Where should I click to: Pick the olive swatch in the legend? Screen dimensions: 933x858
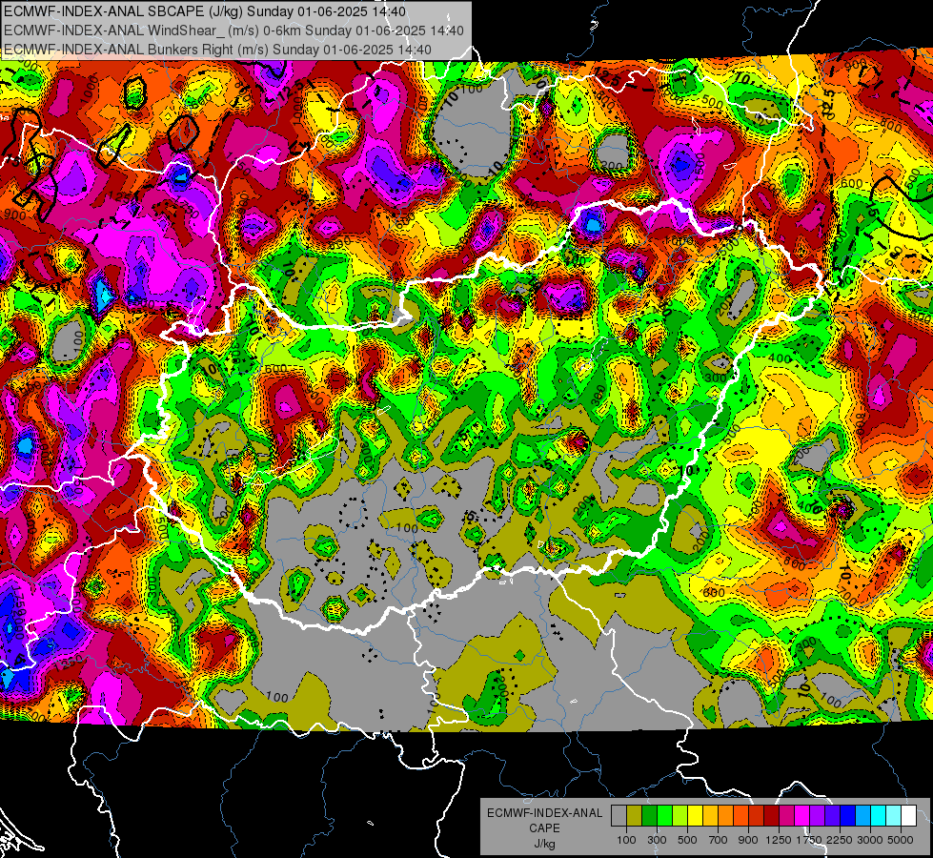(x=635, y=816)
